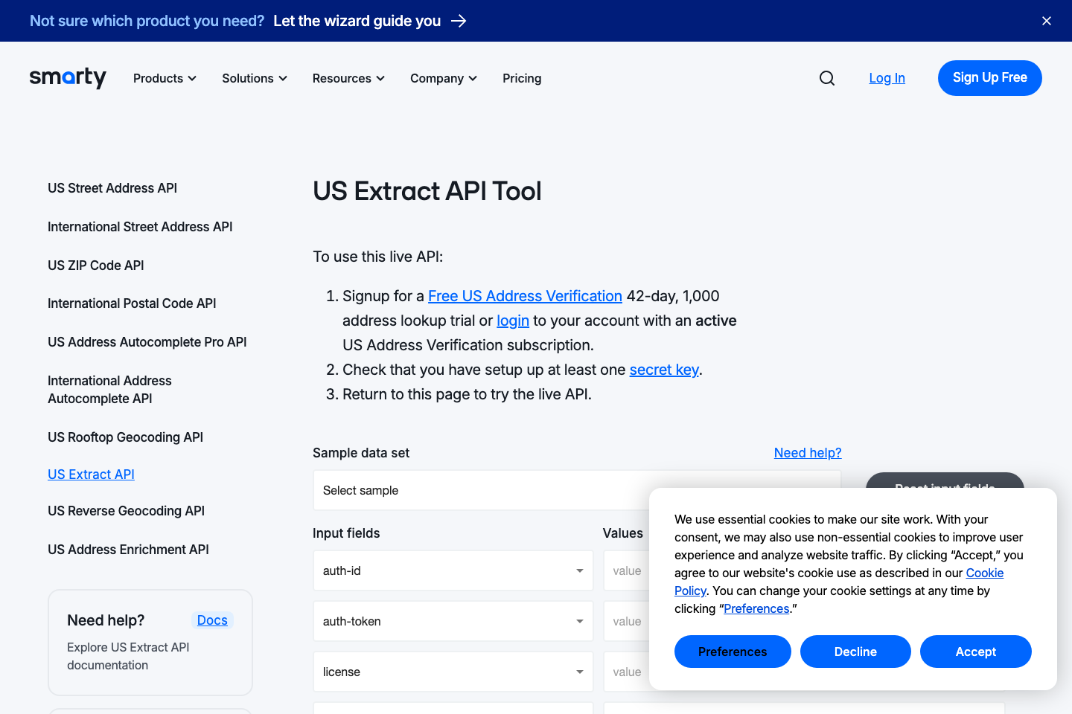
Task: Click the Sign Up Free button
Action: tap(989, 78)
